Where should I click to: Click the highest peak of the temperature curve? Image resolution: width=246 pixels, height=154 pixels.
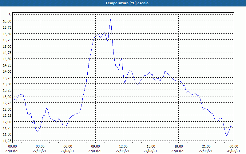(x=111, y=18)
